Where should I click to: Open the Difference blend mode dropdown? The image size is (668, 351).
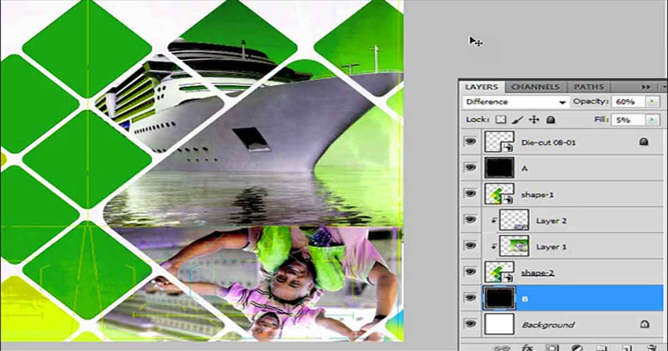(515, 102)
